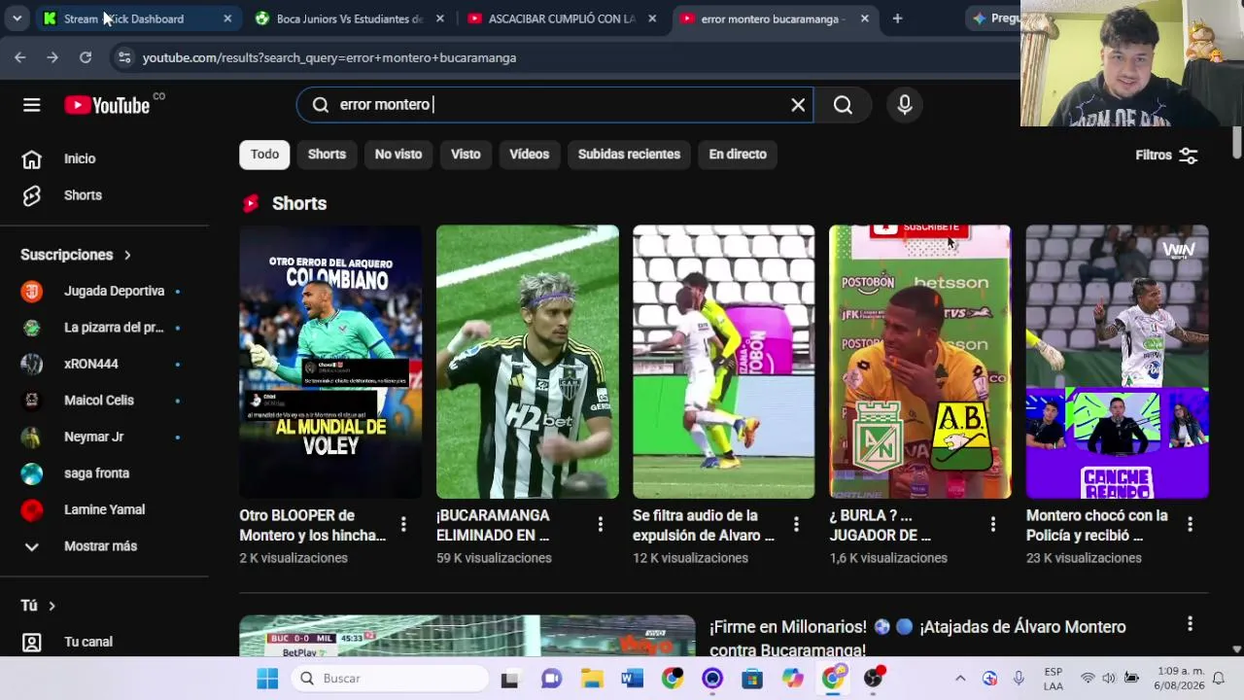View site information icon in address bar
Screen dimensions: 1244x700
click(123, 57)
